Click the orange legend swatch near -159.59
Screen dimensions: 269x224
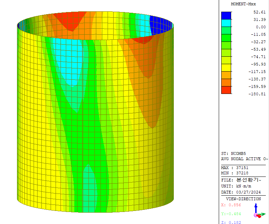coord(226,83)
